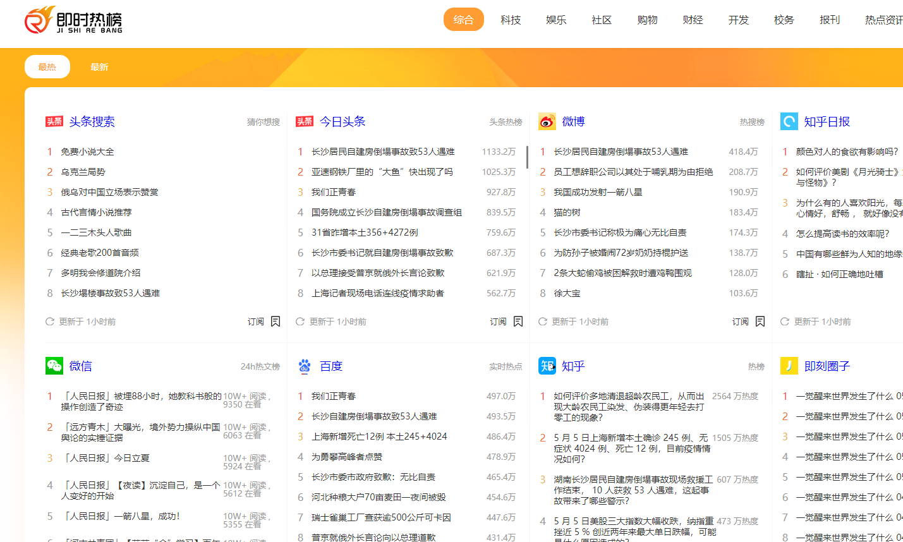This screenshot has height=542, width=903.
Task: Open the 娱乐 tab
Action: (x=556, y=20)
